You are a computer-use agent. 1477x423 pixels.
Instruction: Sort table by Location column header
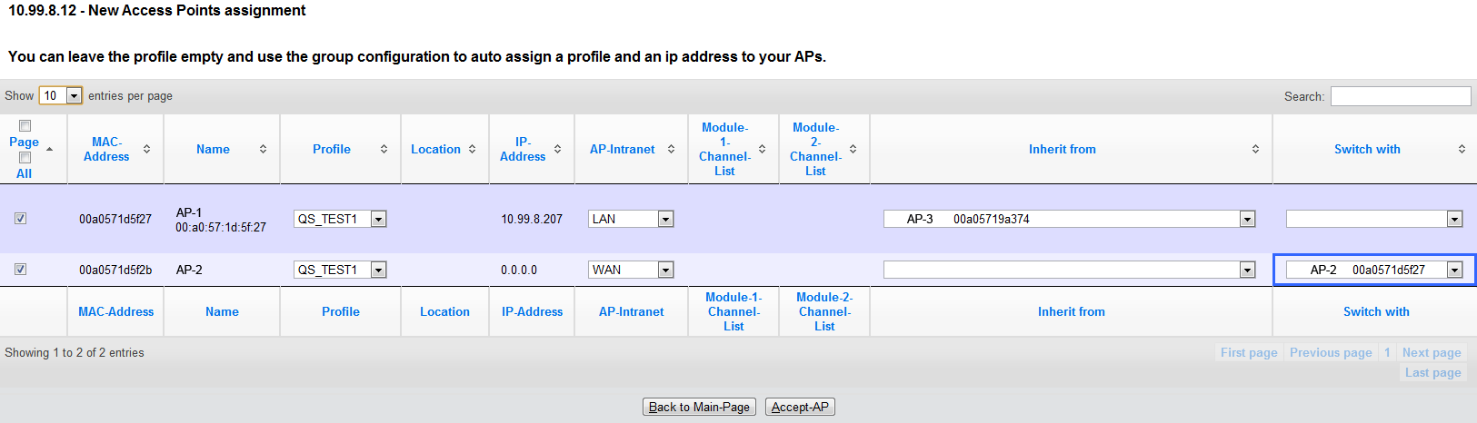pos(435,149)
